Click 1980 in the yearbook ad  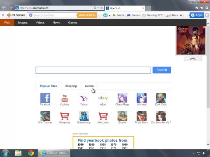[125, 145]
